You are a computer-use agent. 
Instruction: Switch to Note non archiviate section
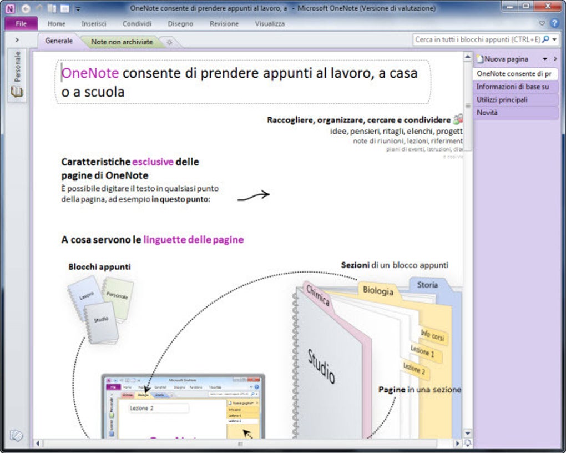(122, 42)
